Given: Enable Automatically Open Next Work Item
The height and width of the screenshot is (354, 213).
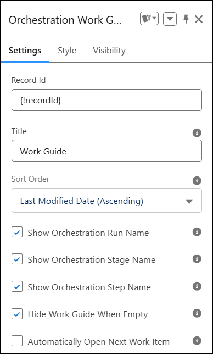Looking at the screenshot, I should coord(17,341).
